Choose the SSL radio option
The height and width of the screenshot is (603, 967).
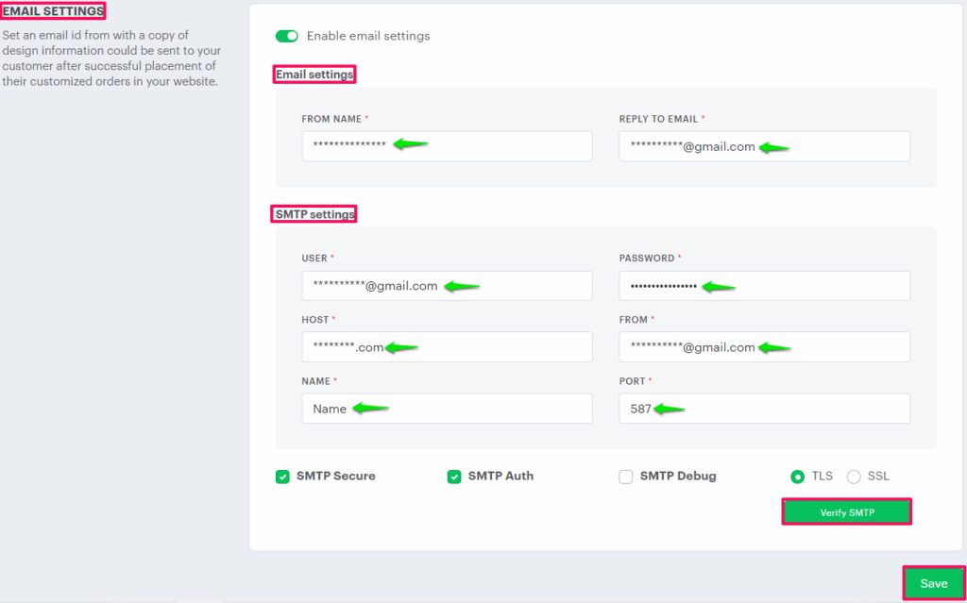click(854, 477)
